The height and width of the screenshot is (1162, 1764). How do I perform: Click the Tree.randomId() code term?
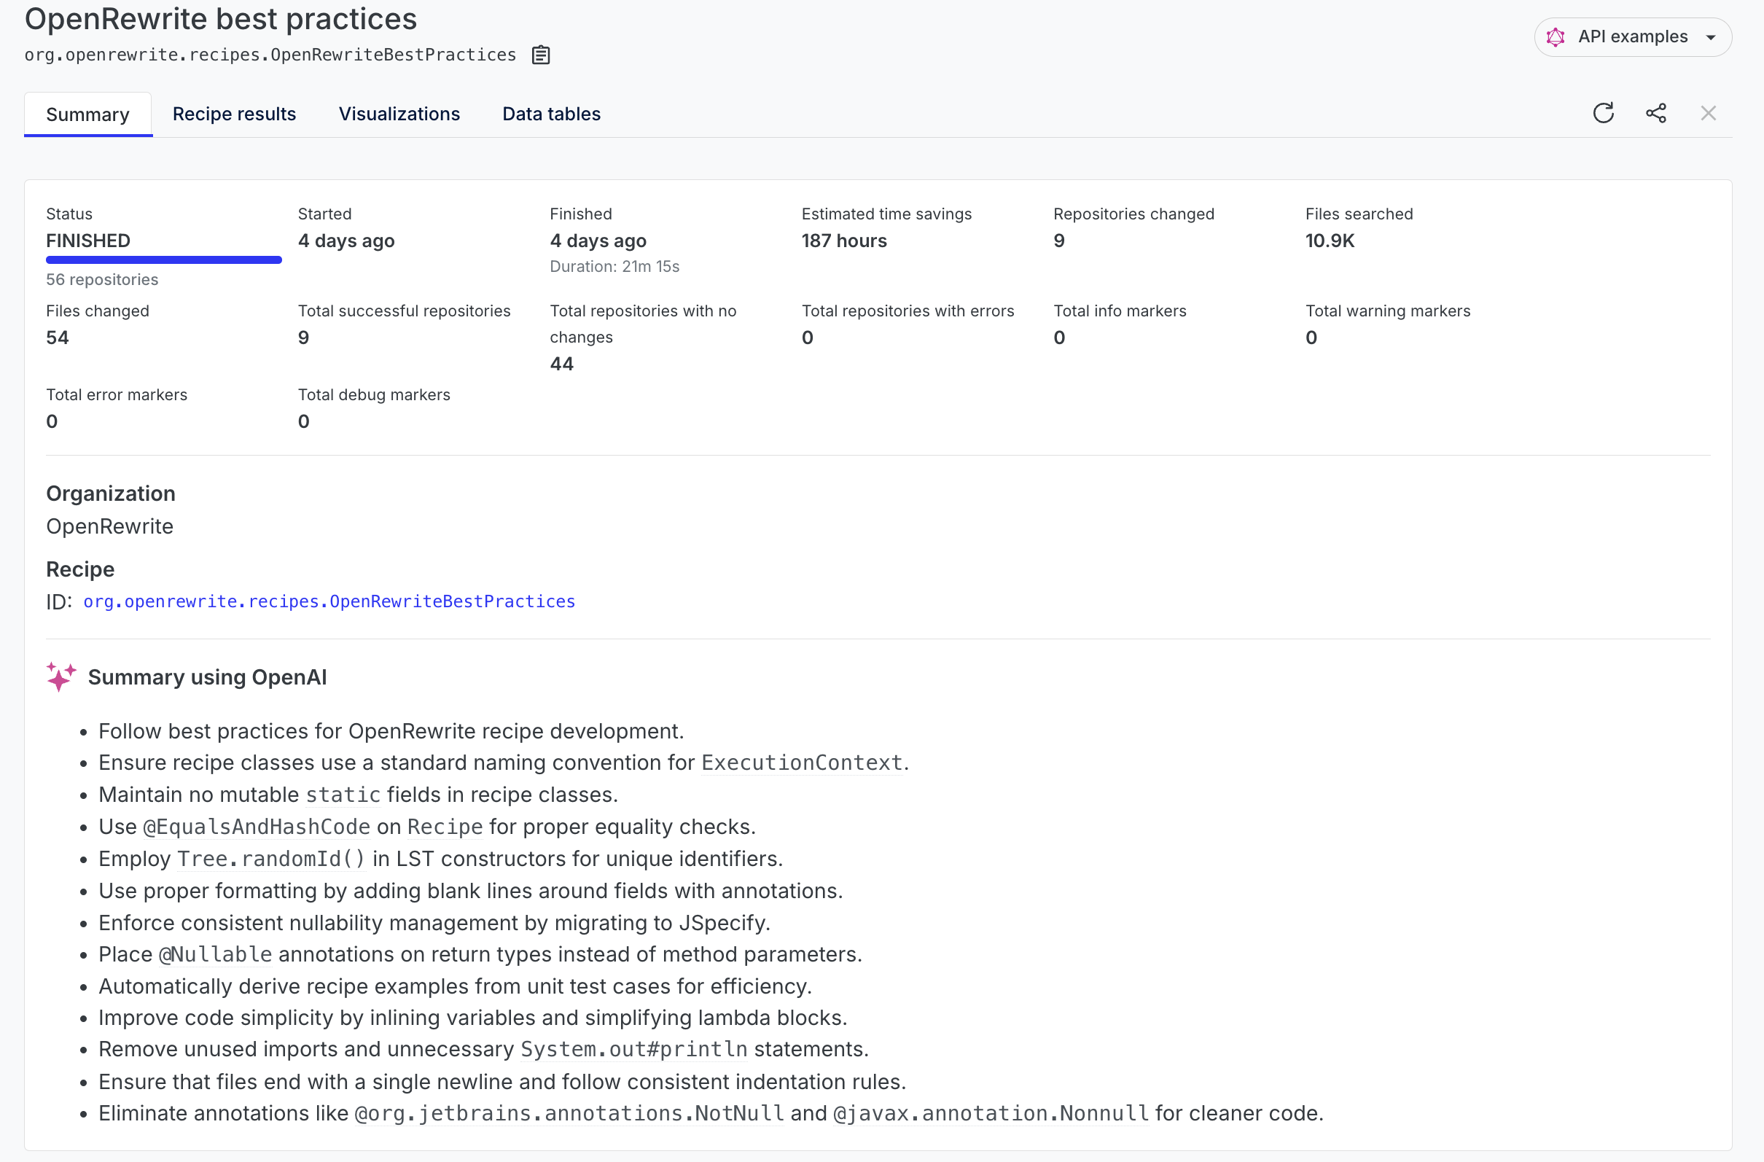tap(271, 858)
